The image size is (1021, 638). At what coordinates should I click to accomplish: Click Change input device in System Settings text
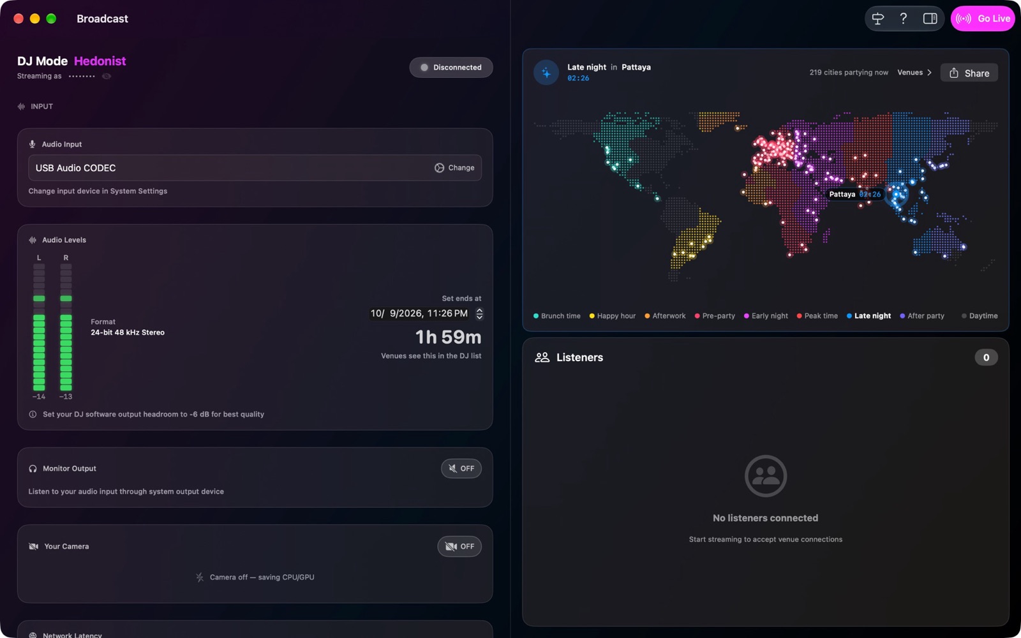coord(98,191)
